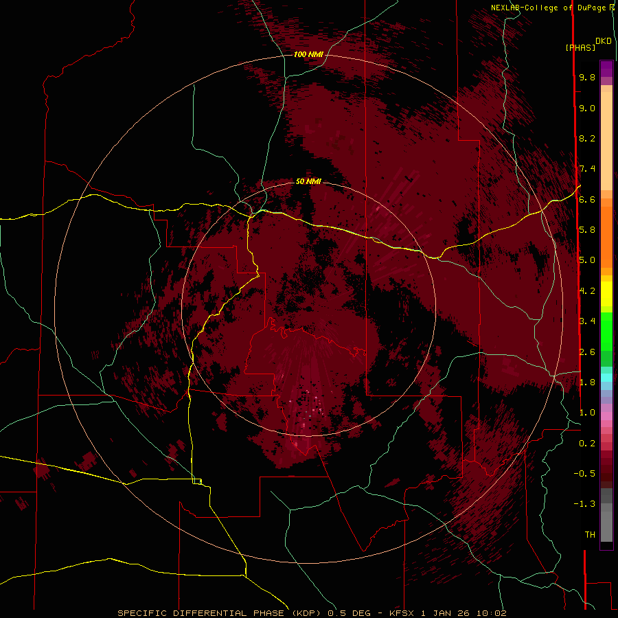Viewport: 618px width, 618px height.
Task: Click the Specific Differential Phase caption at bottom
Action: point(312,613)
